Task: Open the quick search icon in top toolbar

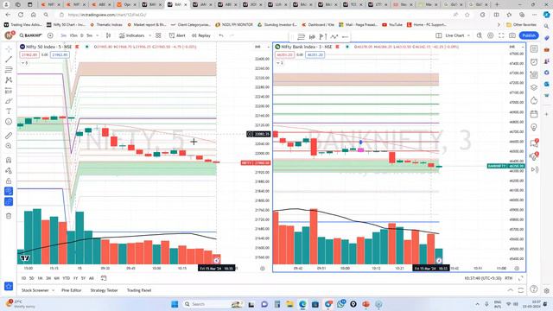Action: pyautogui.click(x=480, y=35)
